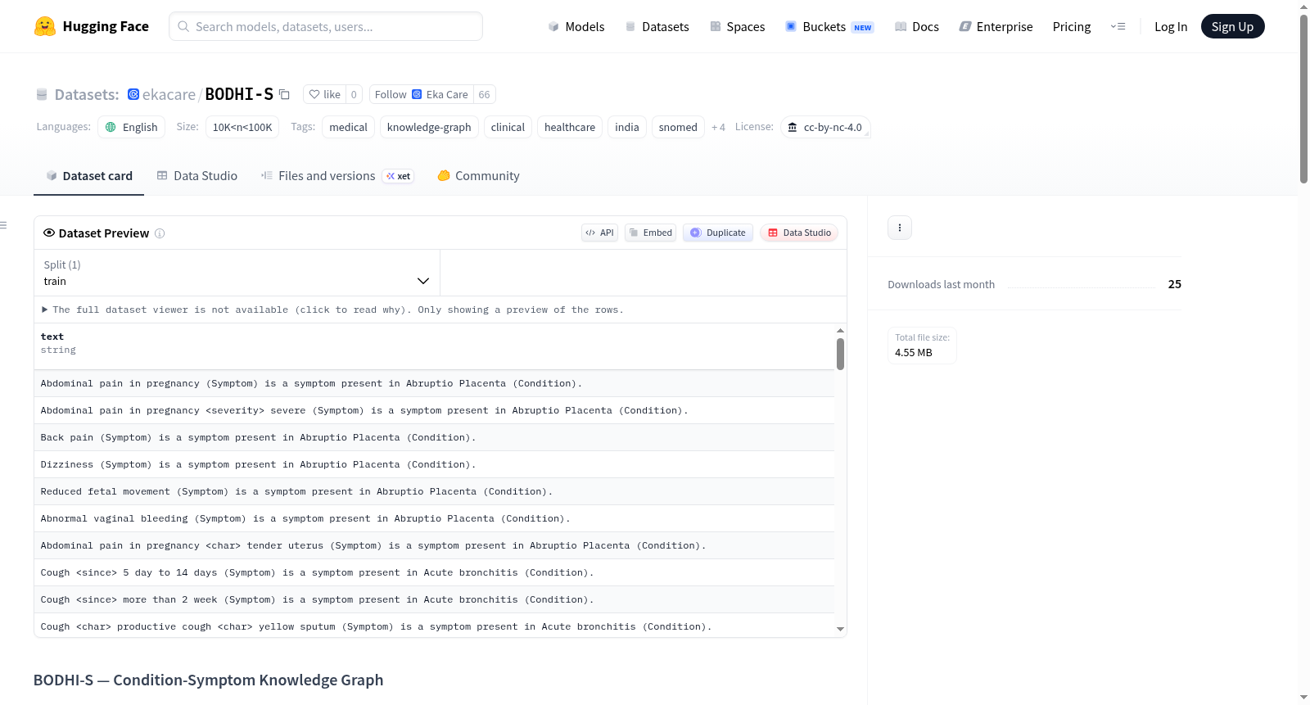Show the +4 additional tags
Screen dimensions: 1310x705
tap(718, 127)
